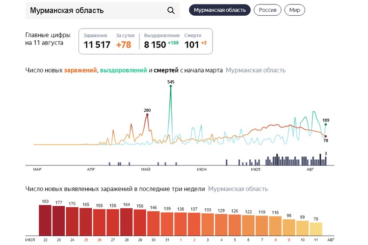
Task: Click the bar showing 183 infections
Action: (45, 220)
